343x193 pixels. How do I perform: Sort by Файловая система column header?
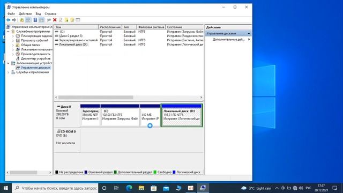click(x=151, y=27)
